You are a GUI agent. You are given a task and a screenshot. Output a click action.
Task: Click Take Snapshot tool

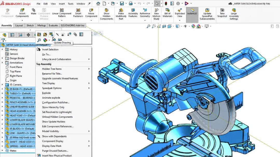(x=222, y=13)
